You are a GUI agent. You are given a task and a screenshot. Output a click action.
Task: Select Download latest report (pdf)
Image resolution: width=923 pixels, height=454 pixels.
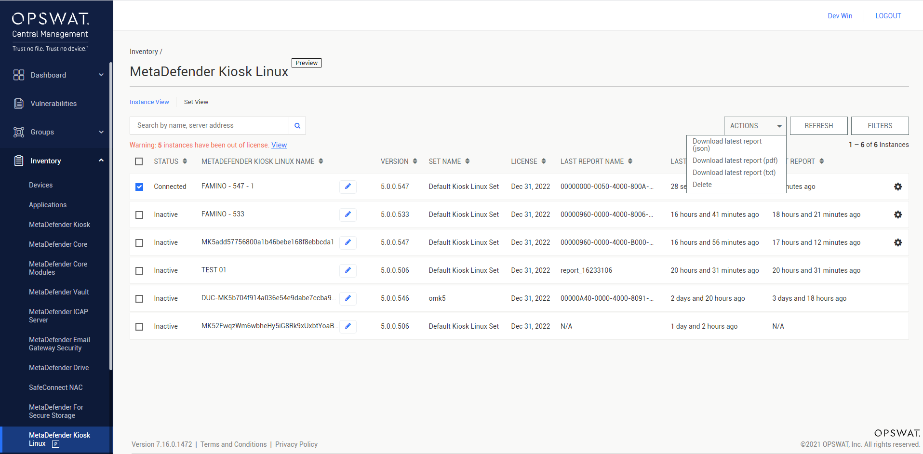[x=736, y=160]
